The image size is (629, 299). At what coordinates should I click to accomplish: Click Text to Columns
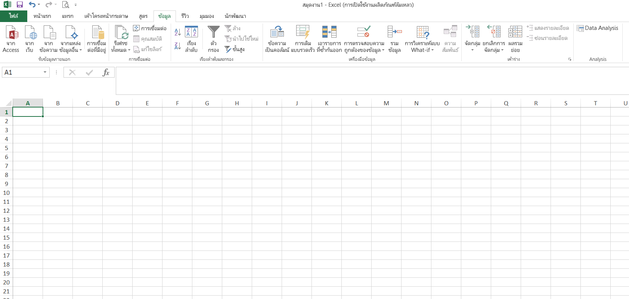coord(277,39)
